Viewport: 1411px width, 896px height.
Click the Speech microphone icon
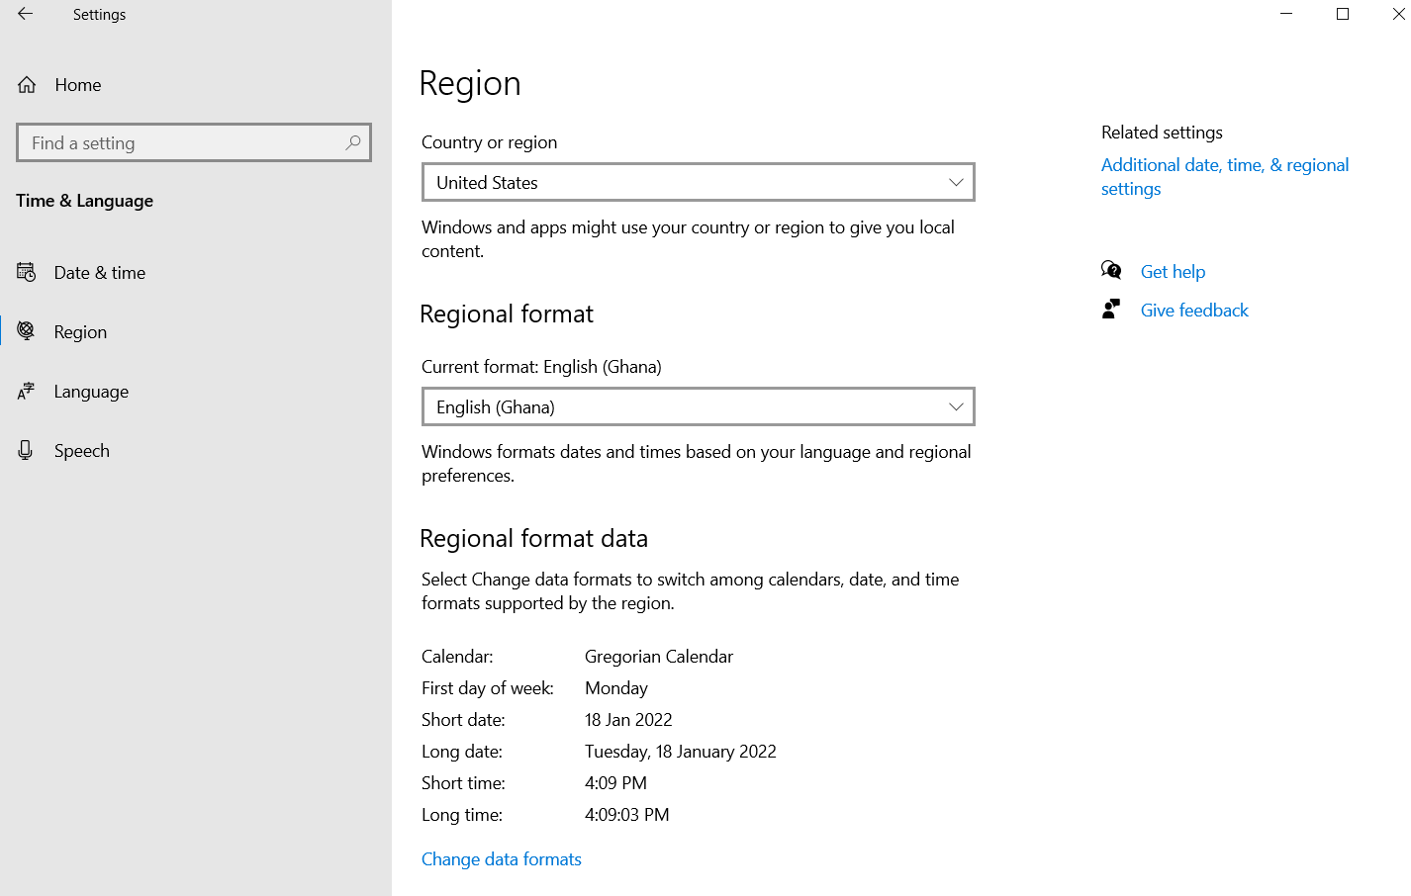pyautogui.click(x=27, y=451)
